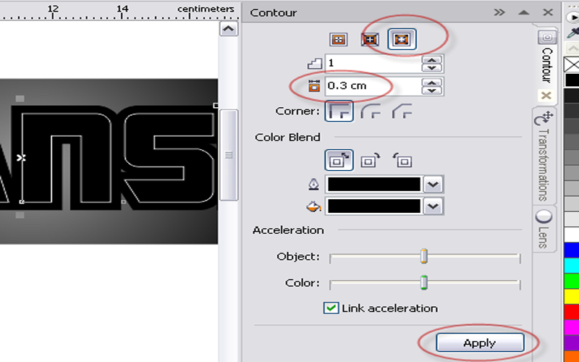Expand docker options double-arrow
The height and width of the screenshot is (362, 579).
499,12
